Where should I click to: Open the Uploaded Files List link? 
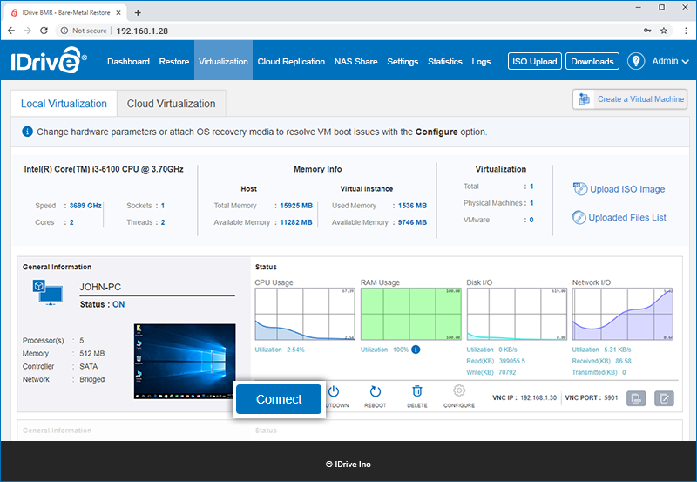pyautogui.click(x=627, y=217)
